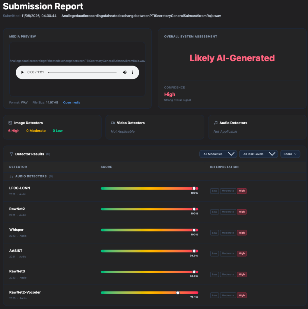Open the Score sort dropdown
308x309 pixels.
(x=290, y=154)
